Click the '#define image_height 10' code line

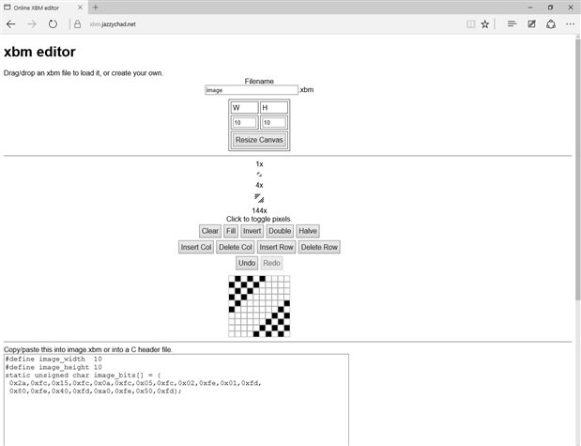[x=54, y=367]
